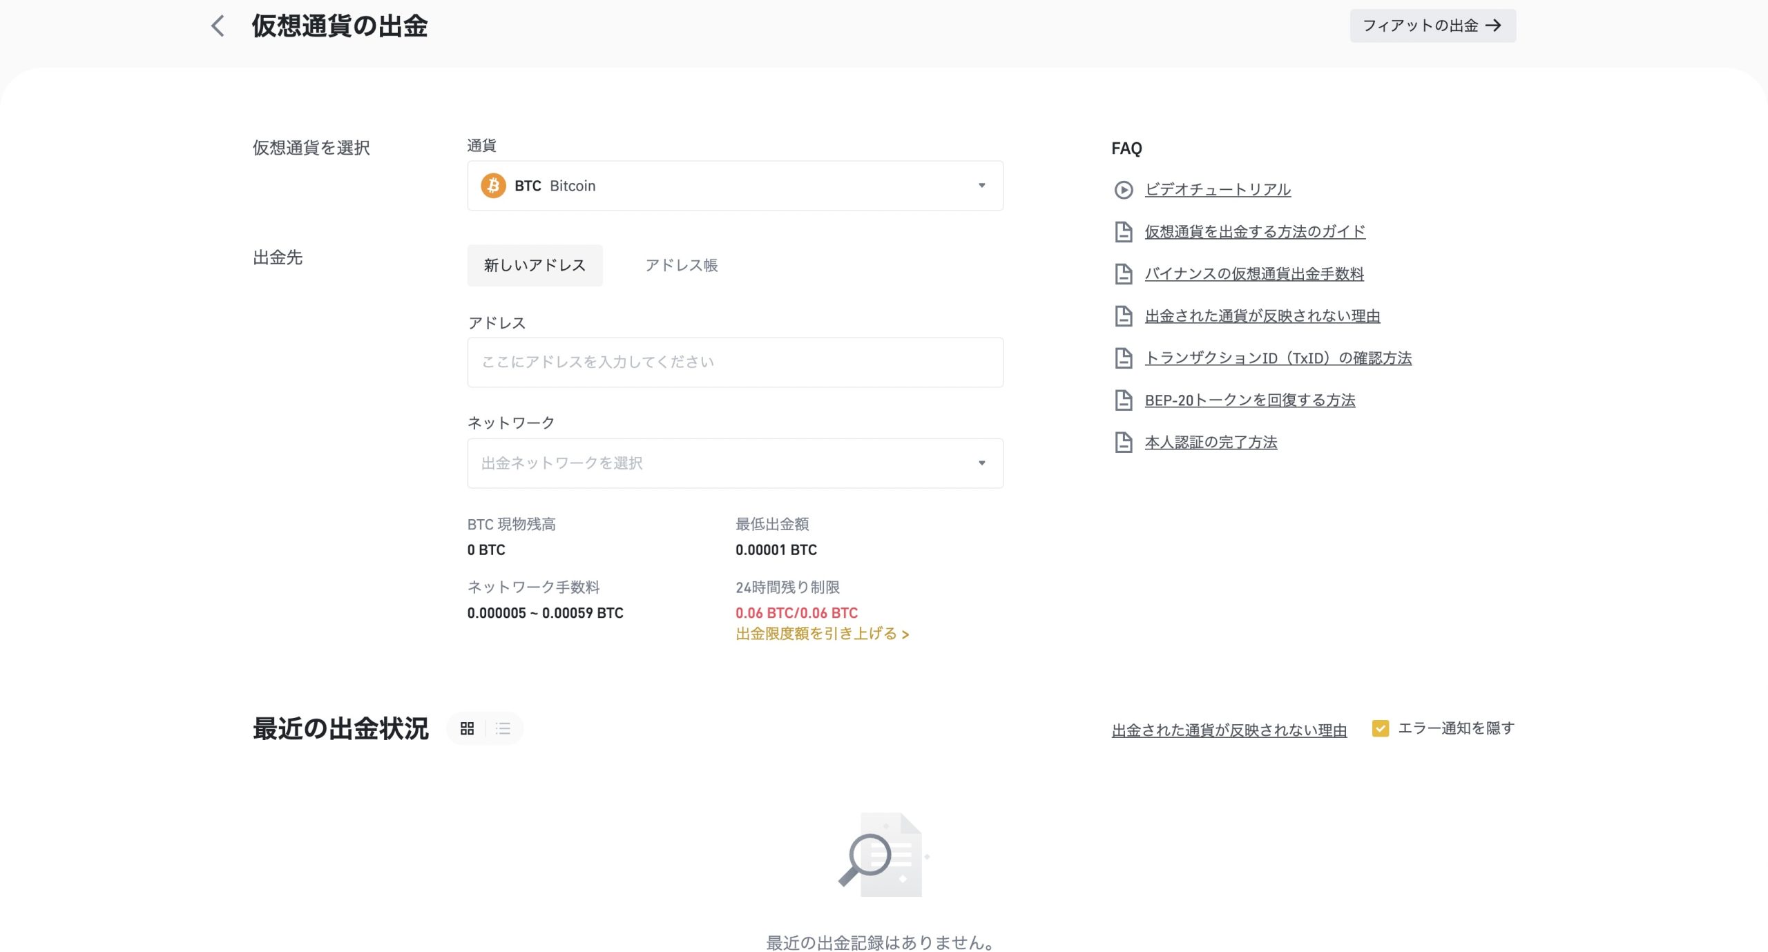Select the list view icon for withdrawal history

[503, 728]
